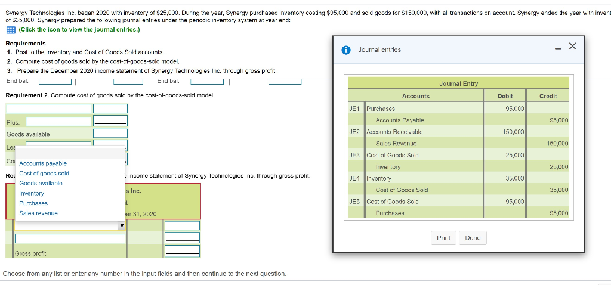Minimize the Journal entries dialog
611x285 pixels.
(558, 48)
